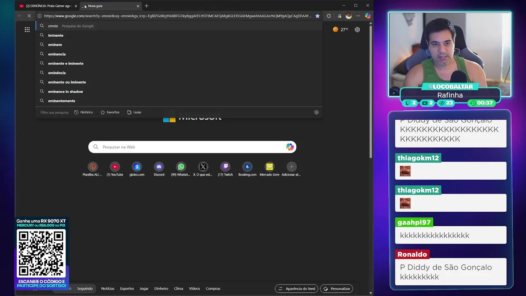Image resolution: width=526 pixels, height=296 pixels.
Task: Choose the 'eminentemente' suggestion
Action: [x=179, y=101]
